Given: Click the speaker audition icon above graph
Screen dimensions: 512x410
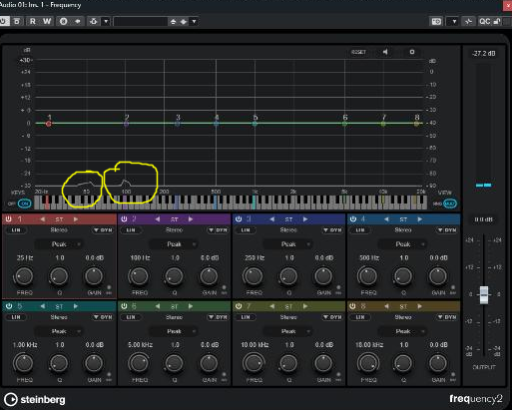Looking at the screenshot, I should tap(385, 52).
